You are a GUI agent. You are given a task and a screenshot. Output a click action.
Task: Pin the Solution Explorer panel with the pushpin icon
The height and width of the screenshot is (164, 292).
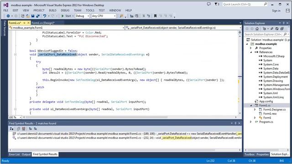284,23
